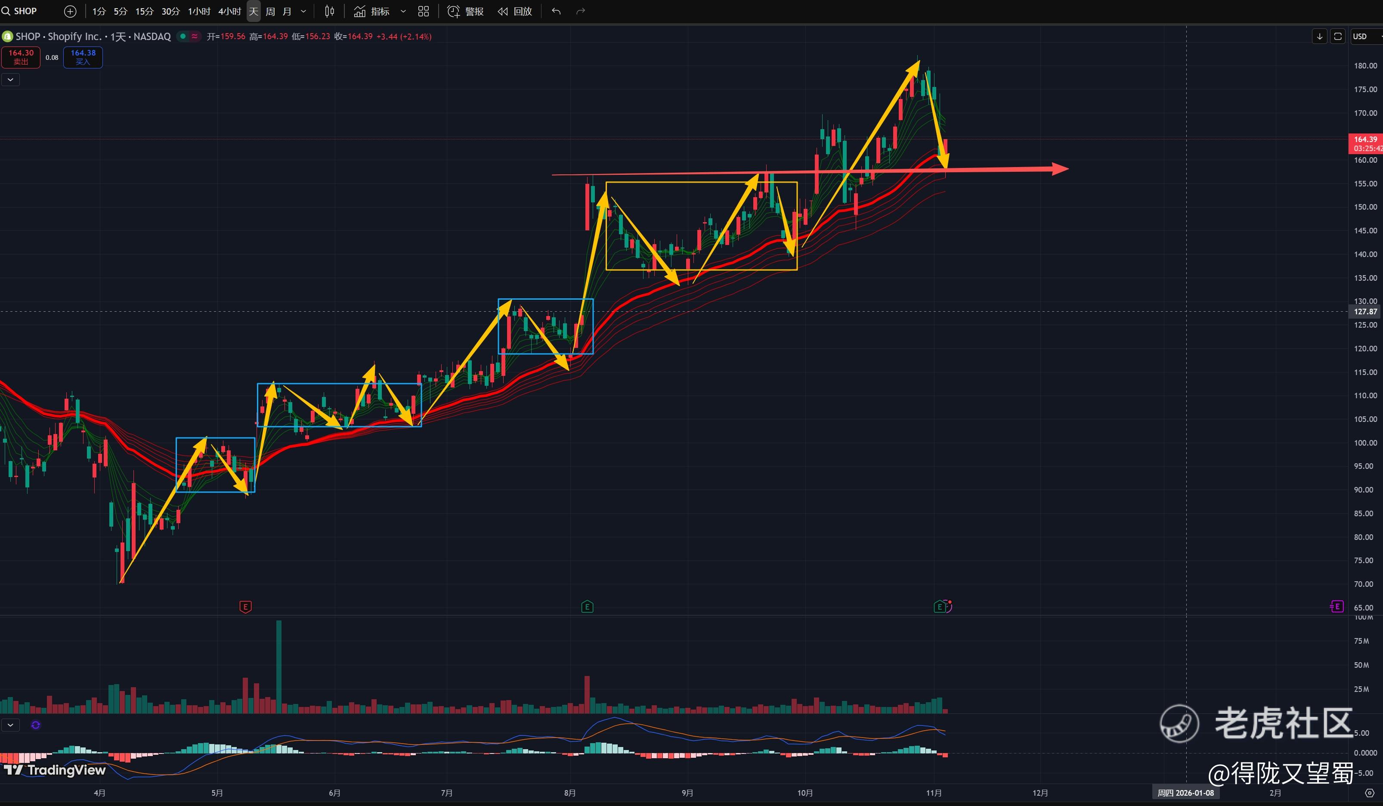Image resolution: width=1383 pixels, height=806 pixels.
Task: Collapse the MACD indicator pane chevron
Action: (x=10, y=725)
